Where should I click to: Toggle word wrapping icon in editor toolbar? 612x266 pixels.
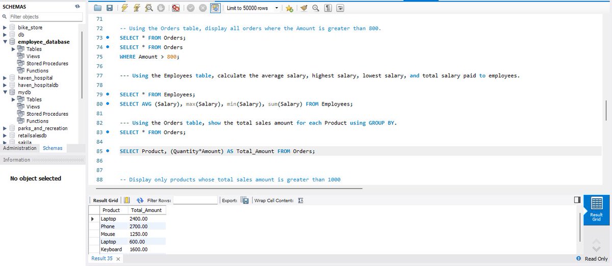[340, 8]
